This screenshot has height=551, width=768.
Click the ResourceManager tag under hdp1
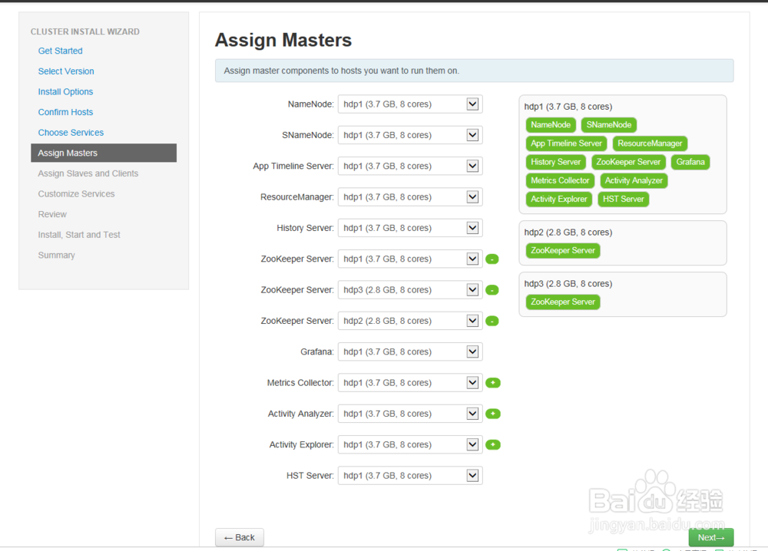650,144
